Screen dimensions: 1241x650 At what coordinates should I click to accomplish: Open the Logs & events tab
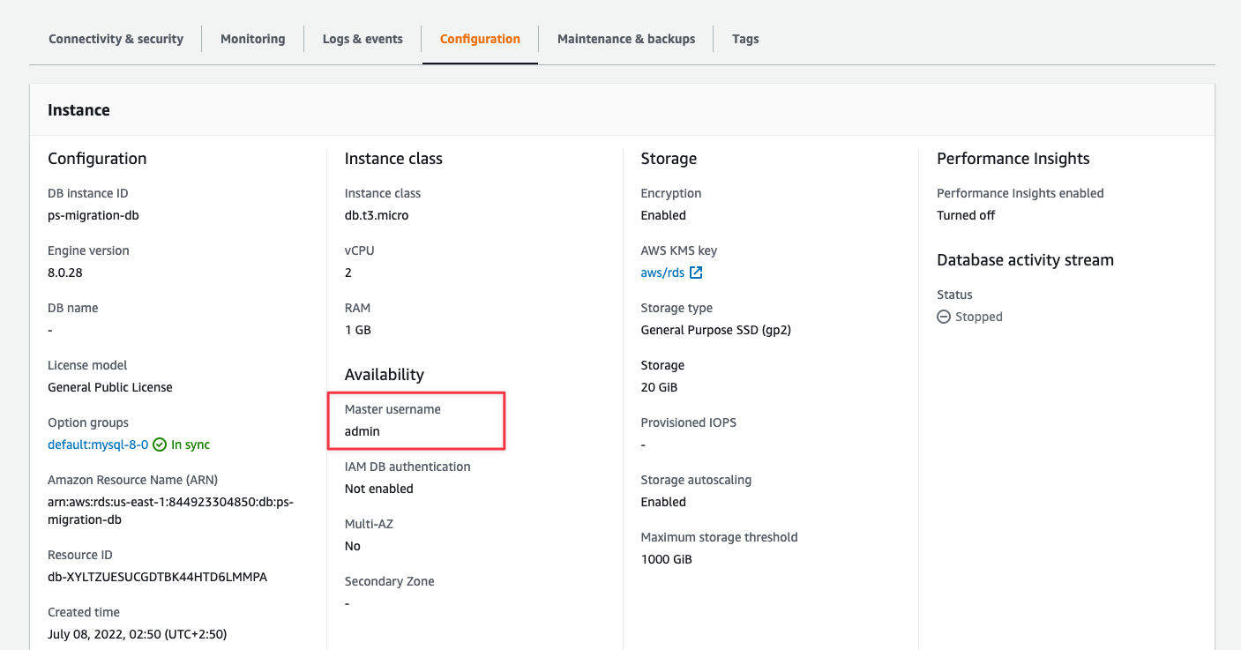click(363, 39)
